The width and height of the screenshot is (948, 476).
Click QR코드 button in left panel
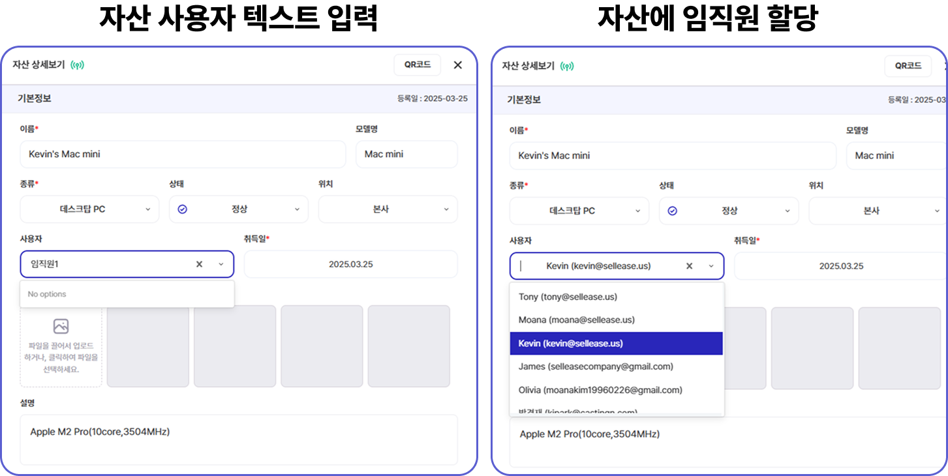pos(418,65)
